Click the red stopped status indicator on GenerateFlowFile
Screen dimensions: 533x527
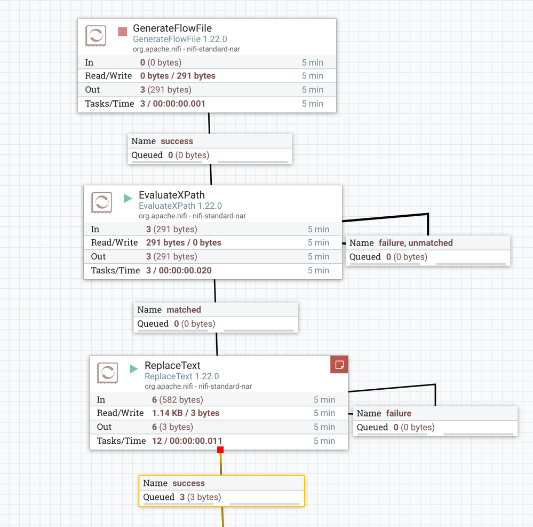pyautogui.click(x=122, y=32)
